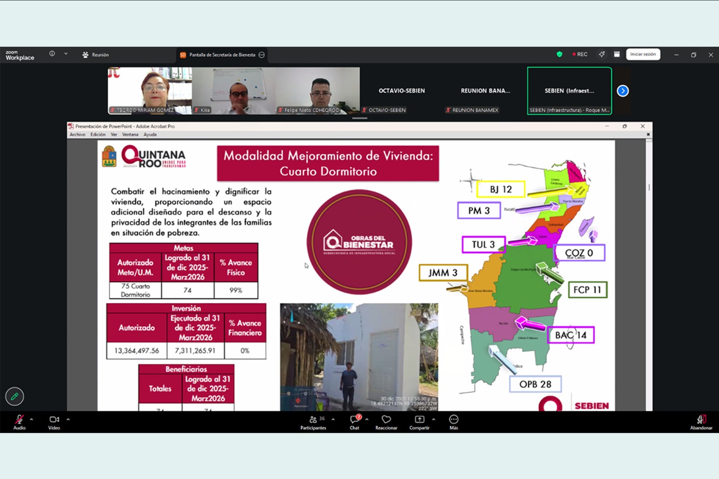This screenshot has height=479, width=719.
Task: Toggle the REC recording indicator
Action: coord(580,54)
